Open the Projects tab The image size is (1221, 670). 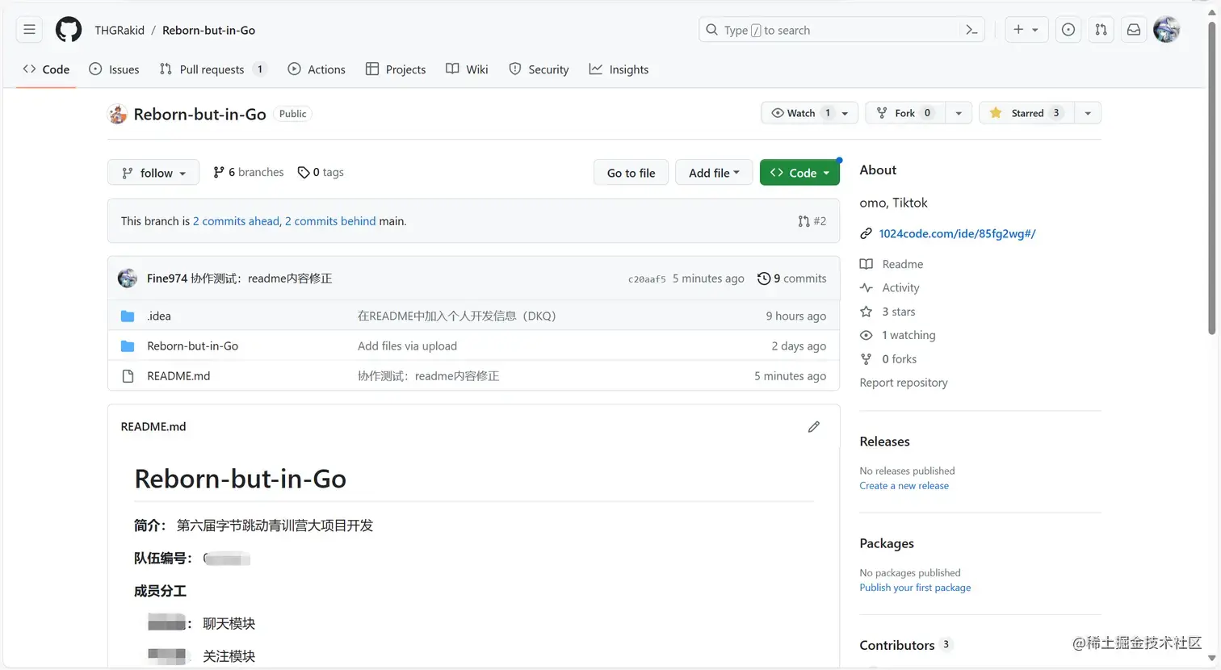[396, 69]
